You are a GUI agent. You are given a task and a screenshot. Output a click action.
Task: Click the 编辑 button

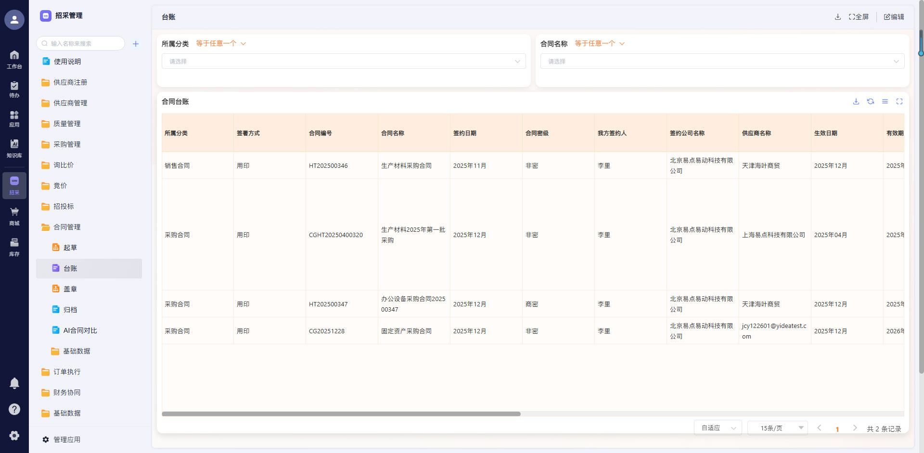point(894,17)
